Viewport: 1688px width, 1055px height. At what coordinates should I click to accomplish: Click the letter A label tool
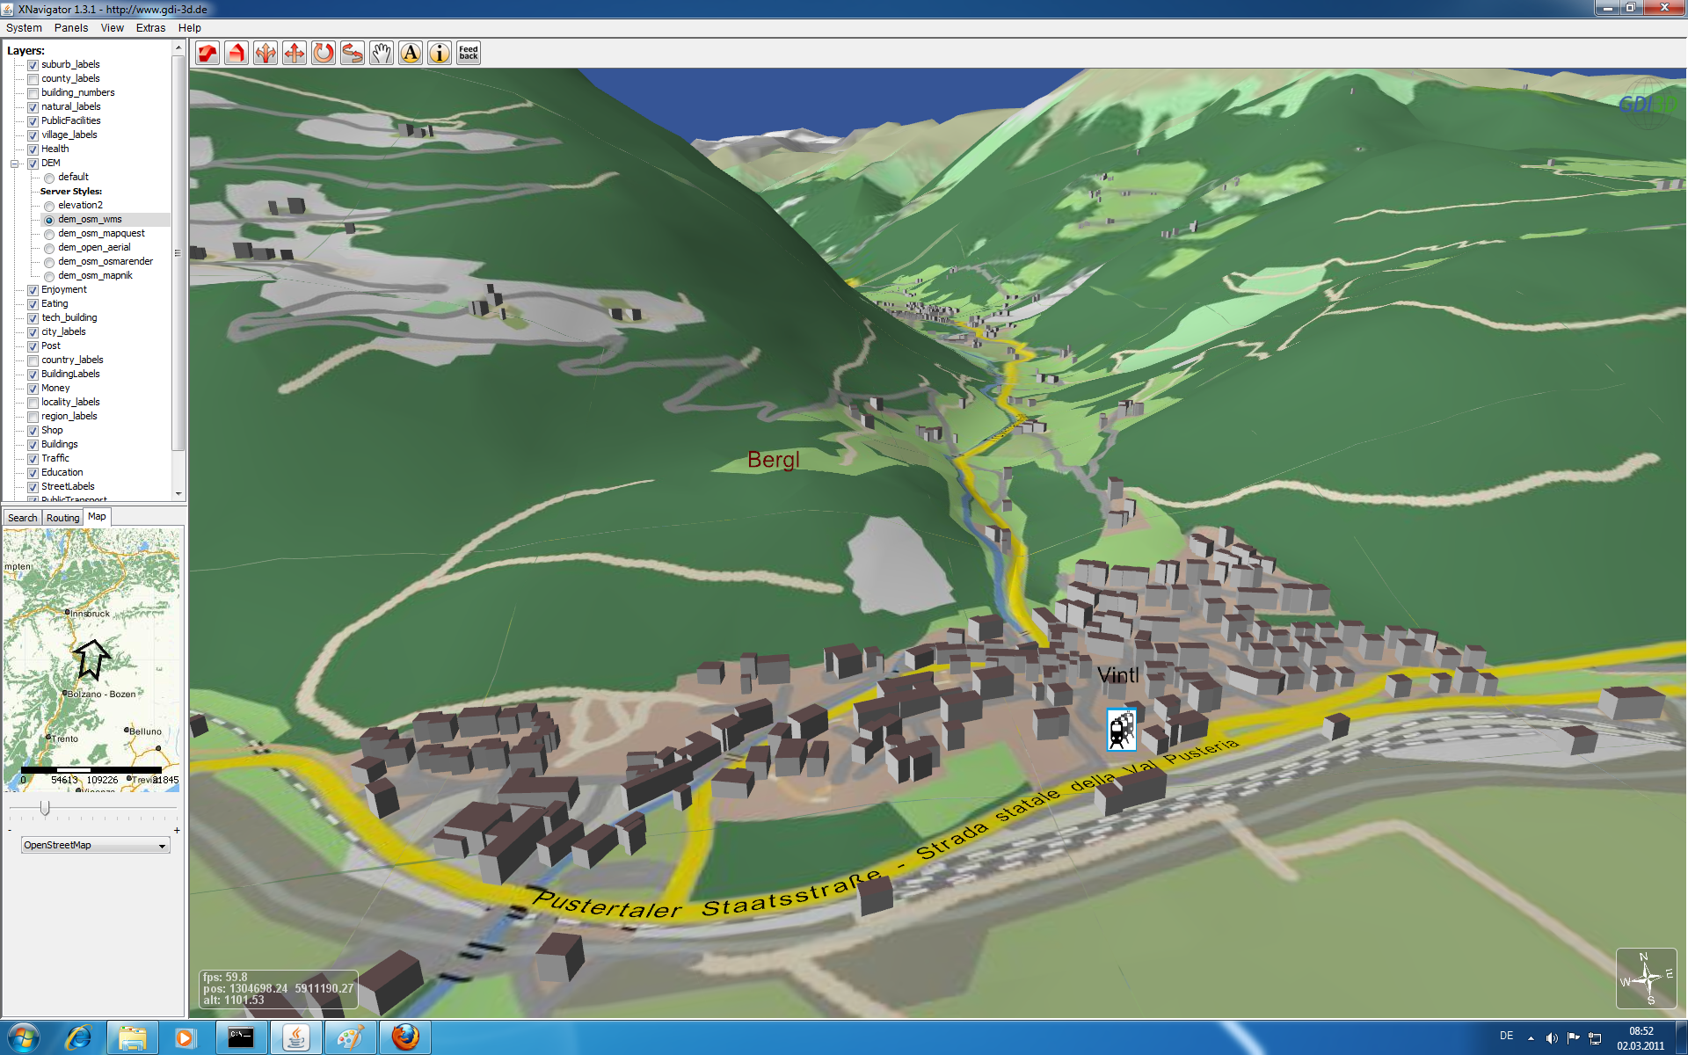point(411,54)
